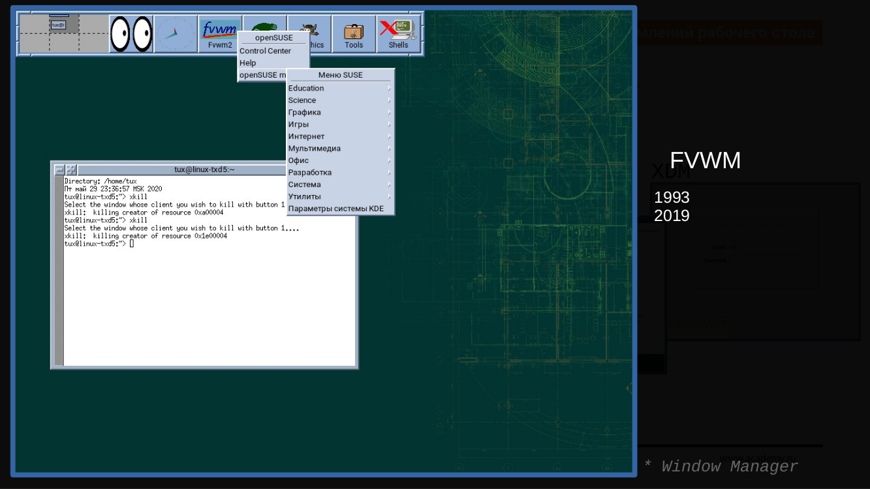The height and width of the screenshot is (489, 870).
Task: Open the Офис submenu
Action: 341,160
